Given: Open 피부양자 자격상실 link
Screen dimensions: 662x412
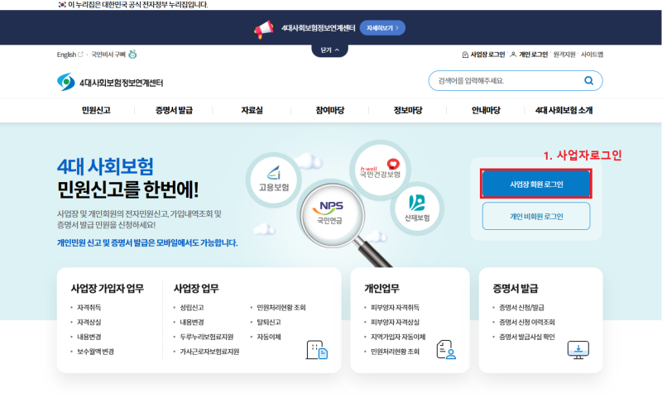Looking at the screenshot, I should (395, 322).
